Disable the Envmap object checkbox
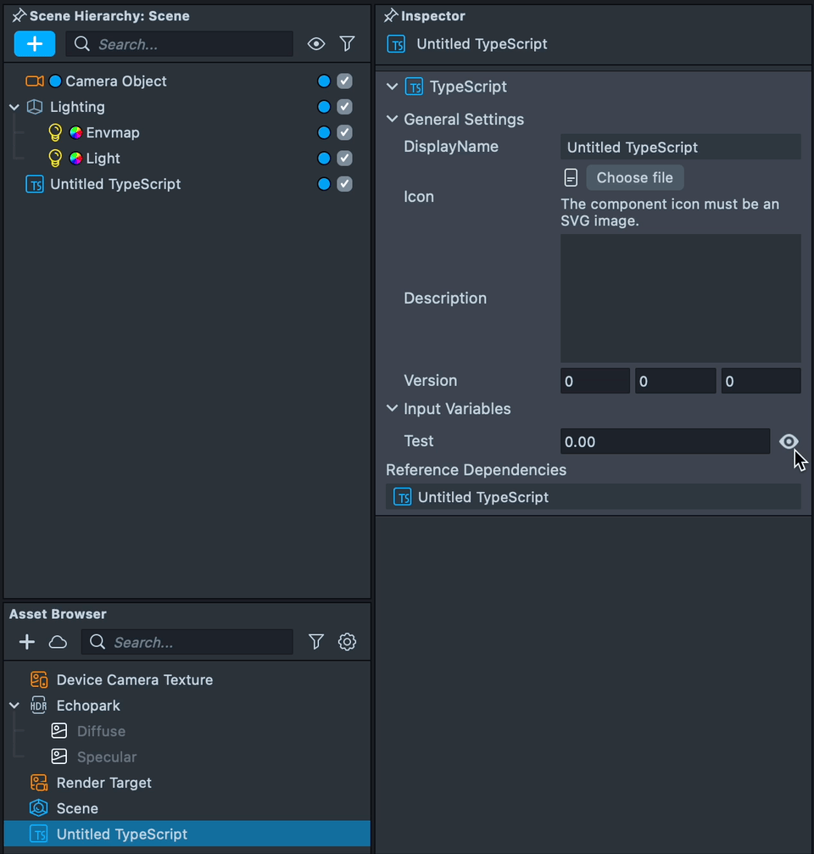This screenshot has height=854, width=814. (x=344, y=133)
